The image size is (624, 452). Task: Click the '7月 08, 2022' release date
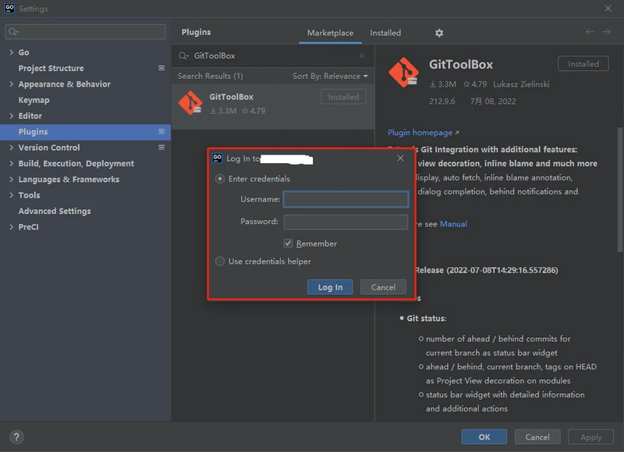click(x=493, y=101)
